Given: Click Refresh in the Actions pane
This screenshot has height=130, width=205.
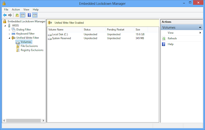Looking at the screenshot, I should tap(172, 38).
